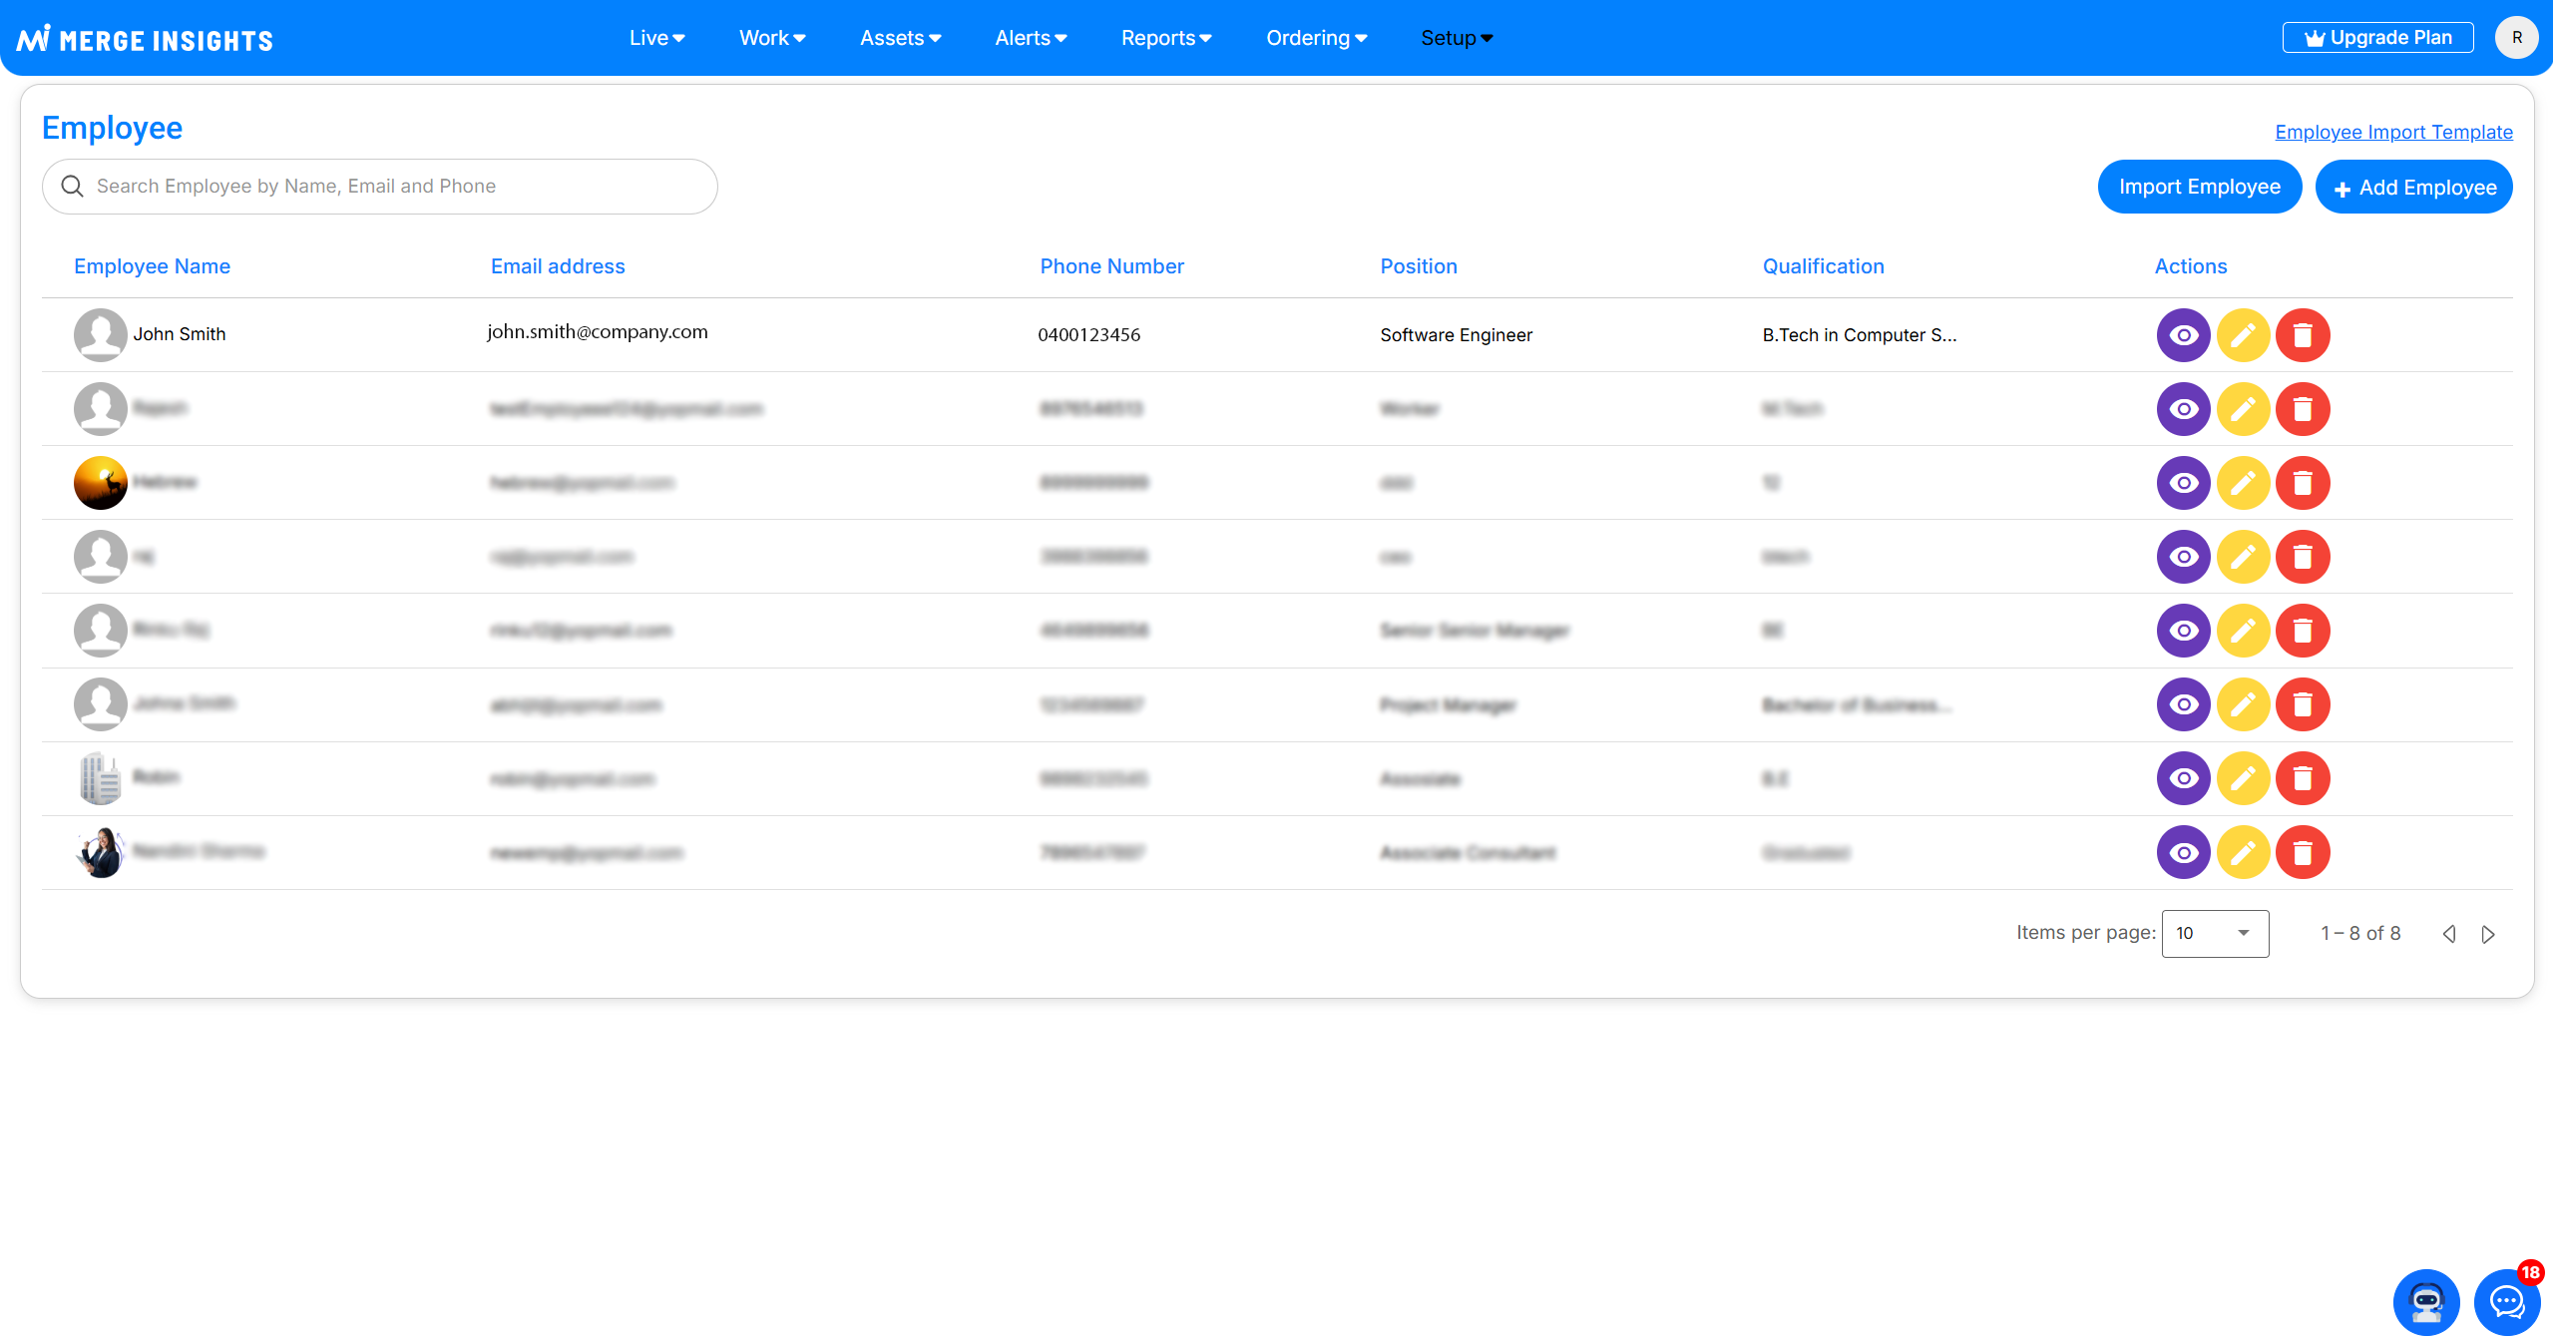The width and height of the screenshot is (2553, 1342).
Task: Open the chatbot robot assistant icon
Action: tap(2425, 1302)
